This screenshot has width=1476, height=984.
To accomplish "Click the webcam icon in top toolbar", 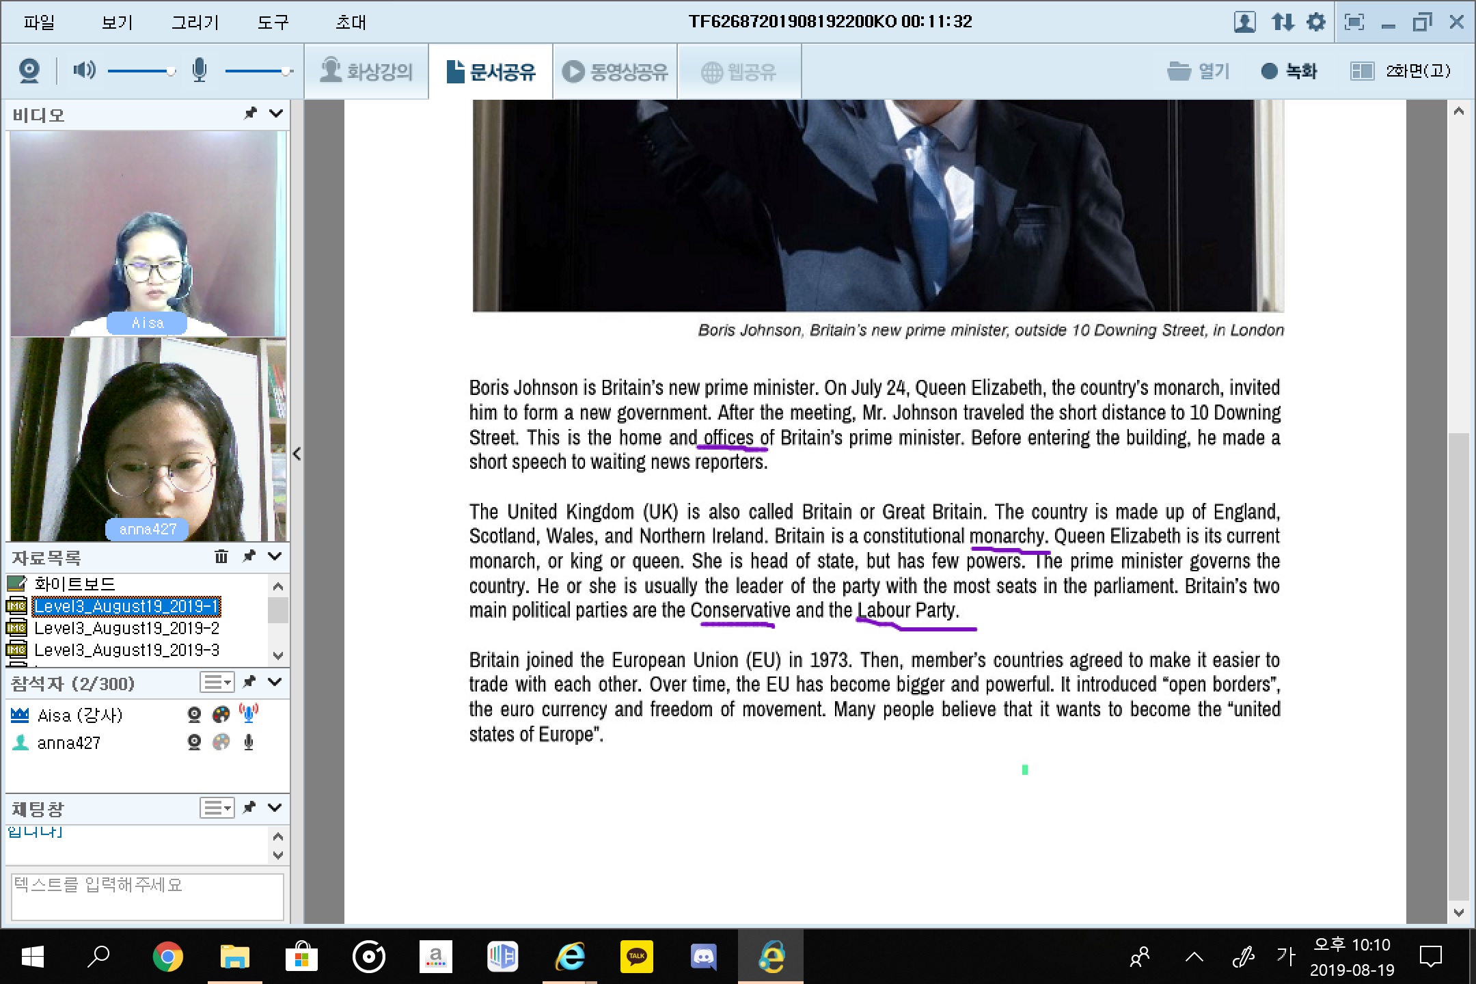I will click(x=29, y=70).
